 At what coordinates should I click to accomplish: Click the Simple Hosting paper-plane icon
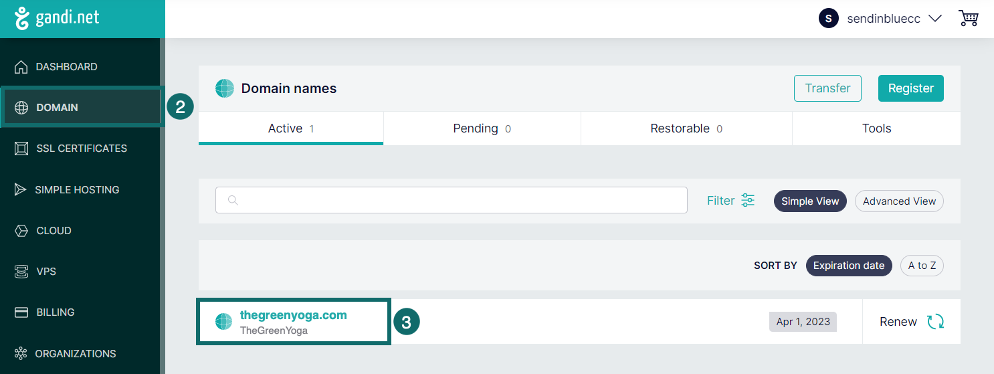[21, 190]
